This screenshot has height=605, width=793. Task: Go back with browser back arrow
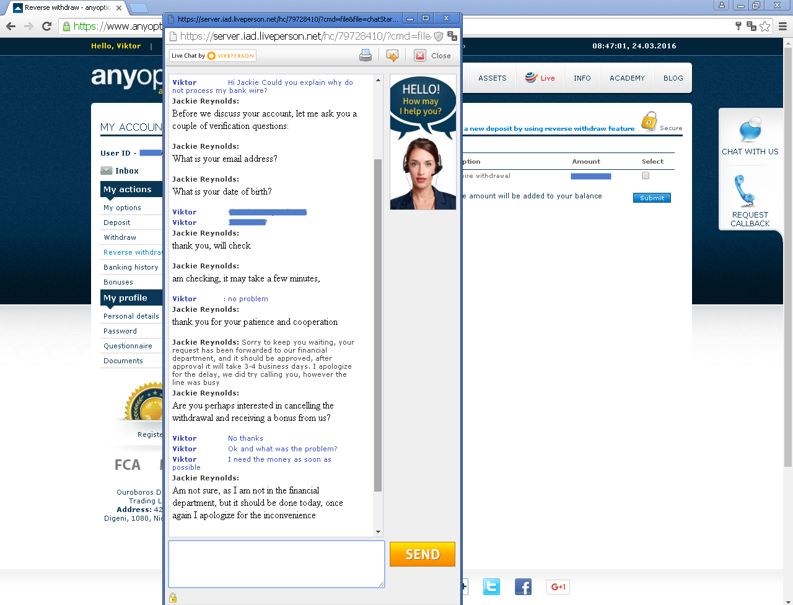11,26
